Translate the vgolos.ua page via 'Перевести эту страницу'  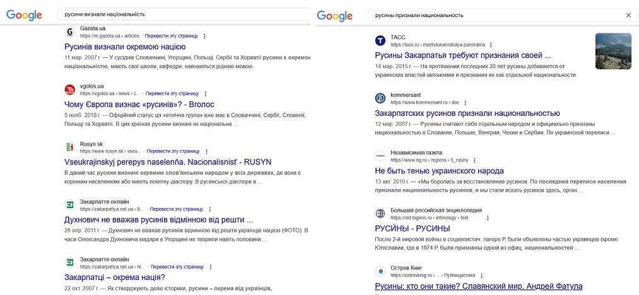pyautogui.click(x=172, y=94)
